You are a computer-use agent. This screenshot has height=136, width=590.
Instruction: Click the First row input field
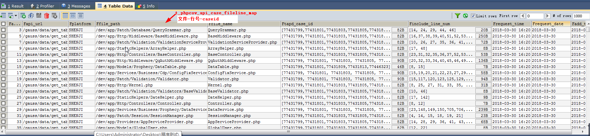point(535,16)
